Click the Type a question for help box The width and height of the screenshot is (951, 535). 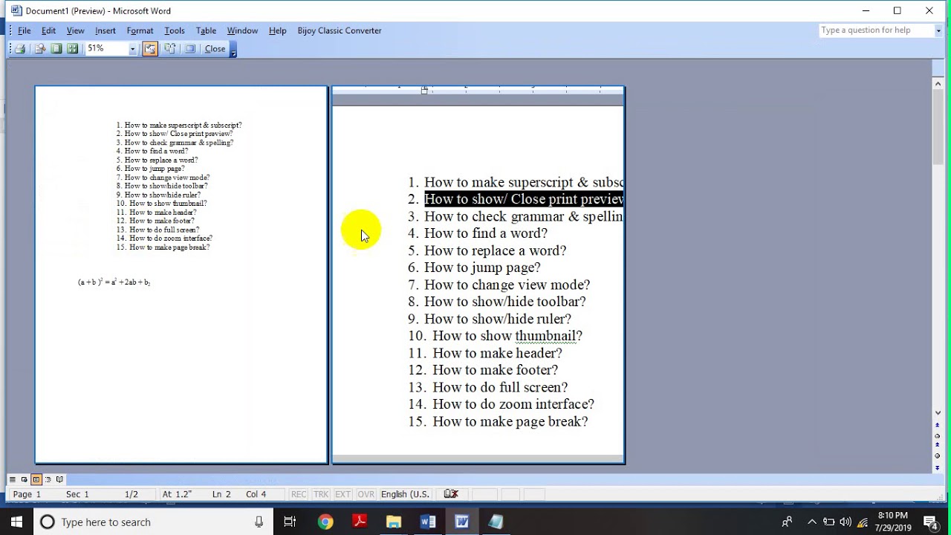[x=876, y=30]
